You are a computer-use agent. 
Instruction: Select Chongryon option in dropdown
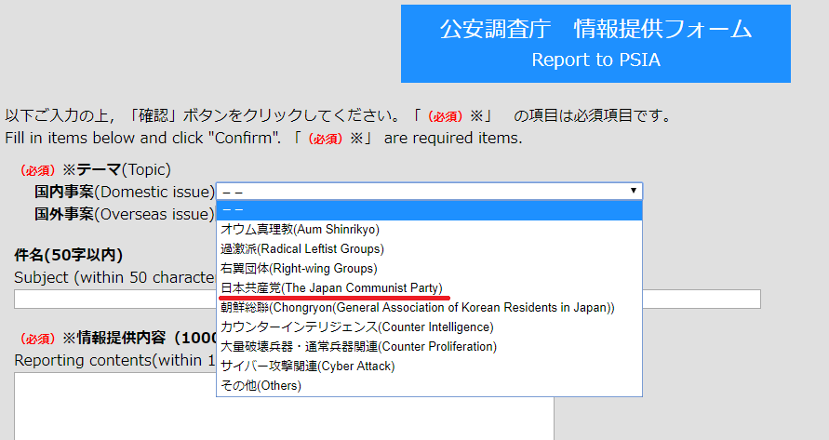click(x=429, y=308)
